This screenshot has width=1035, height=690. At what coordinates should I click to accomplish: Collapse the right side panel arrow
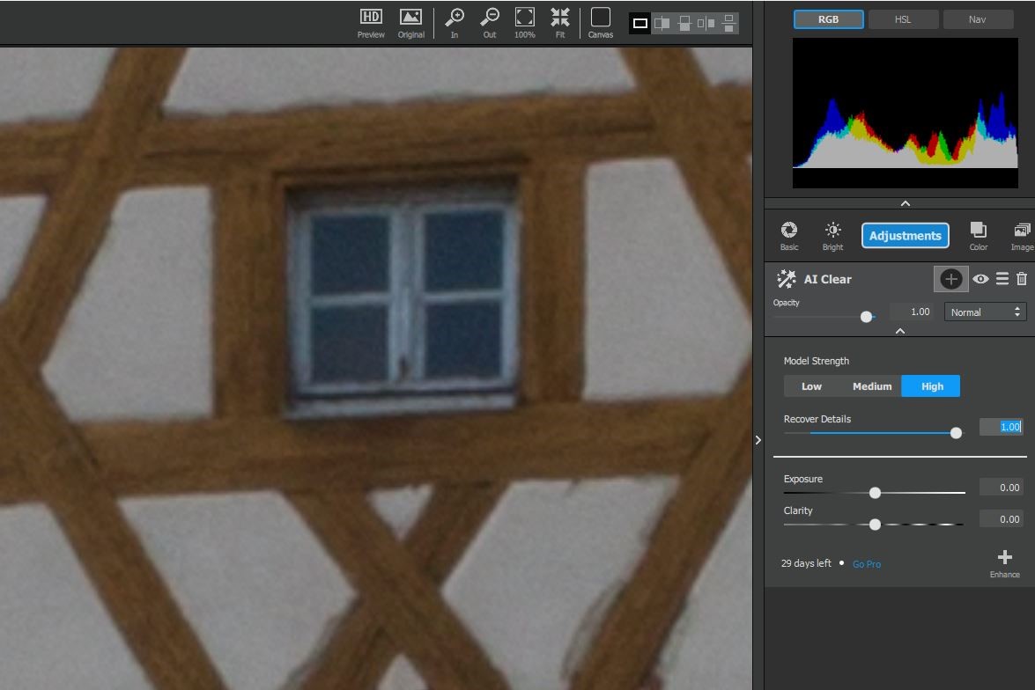[x=758, y=440]
